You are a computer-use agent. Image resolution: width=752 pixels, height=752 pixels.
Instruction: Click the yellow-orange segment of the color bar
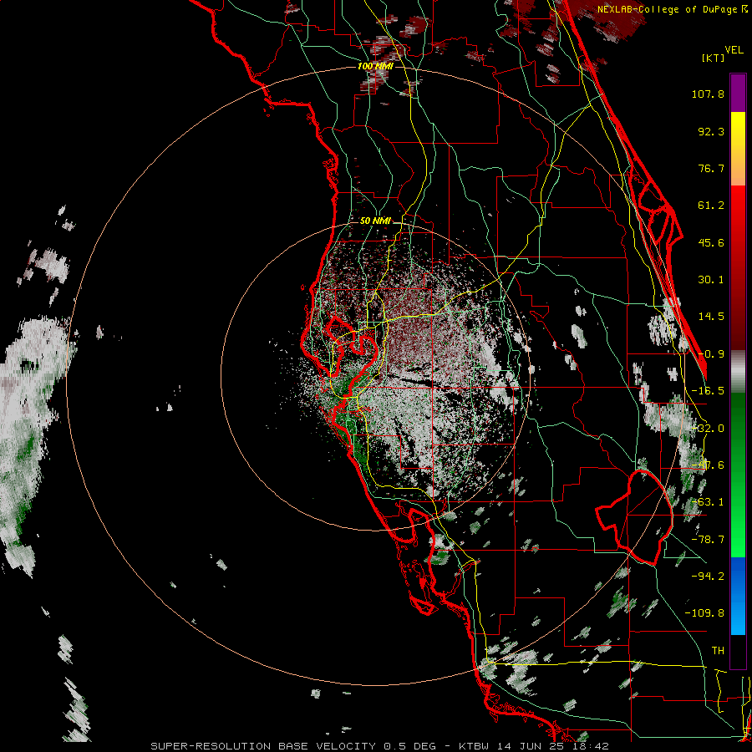(738, 149)
